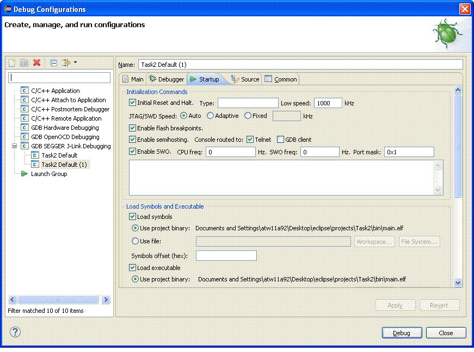474x352 pixels.
Task: Toggle Enable flash breakpoints checkbox
Action: click(132, 128)
